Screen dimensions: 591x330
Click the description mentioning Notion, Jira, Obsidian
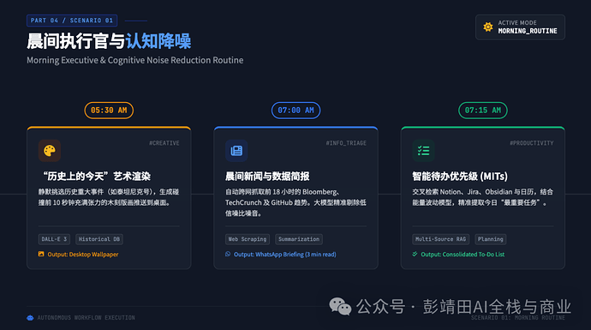(x=483, y=197)
